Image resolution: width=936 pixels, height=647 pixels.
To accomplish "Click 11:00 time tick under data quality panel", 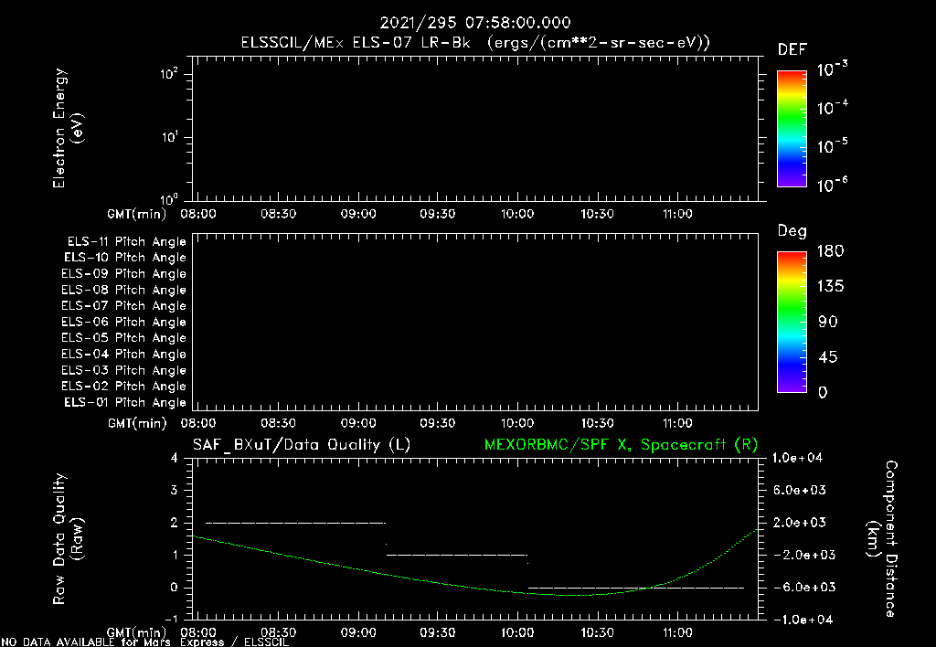I will point(677,632).
